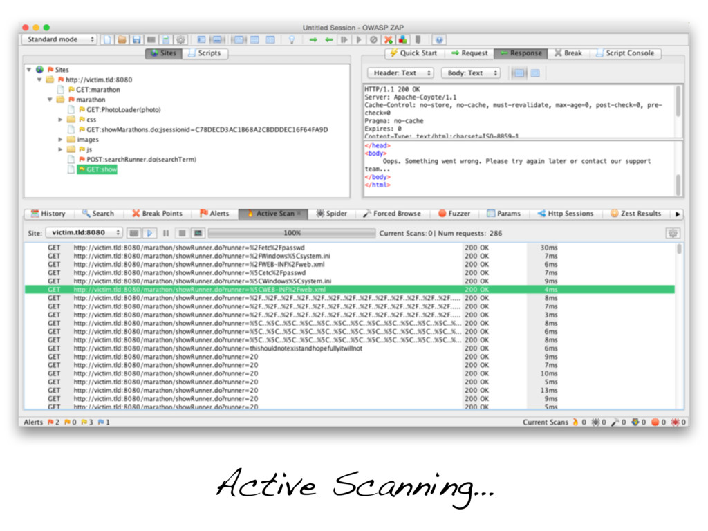708x531 pixels.
Task: Show the hints light bulb icon
Action: tap(292, 39)
